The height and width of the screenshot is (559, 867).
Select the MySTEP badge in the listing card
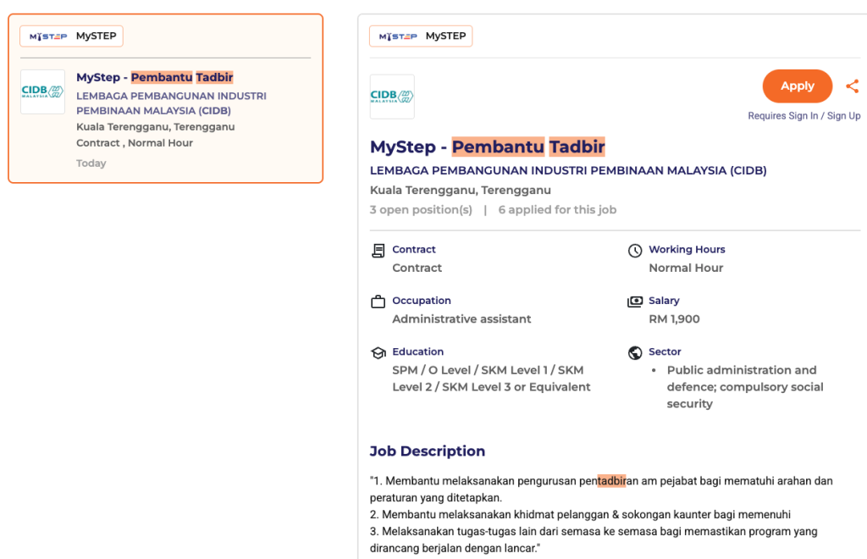[x=72, y=36]
